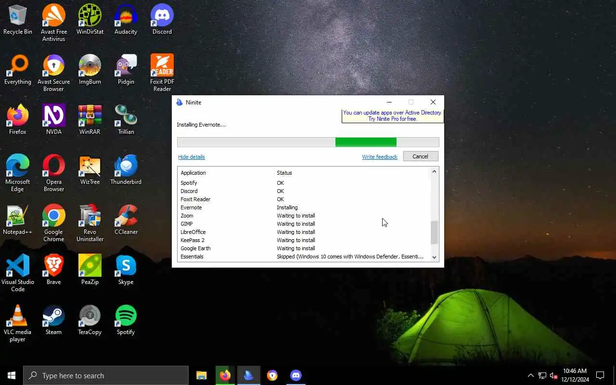
Task: Click the details list scroll down arrow
Action: coord(434,257)
